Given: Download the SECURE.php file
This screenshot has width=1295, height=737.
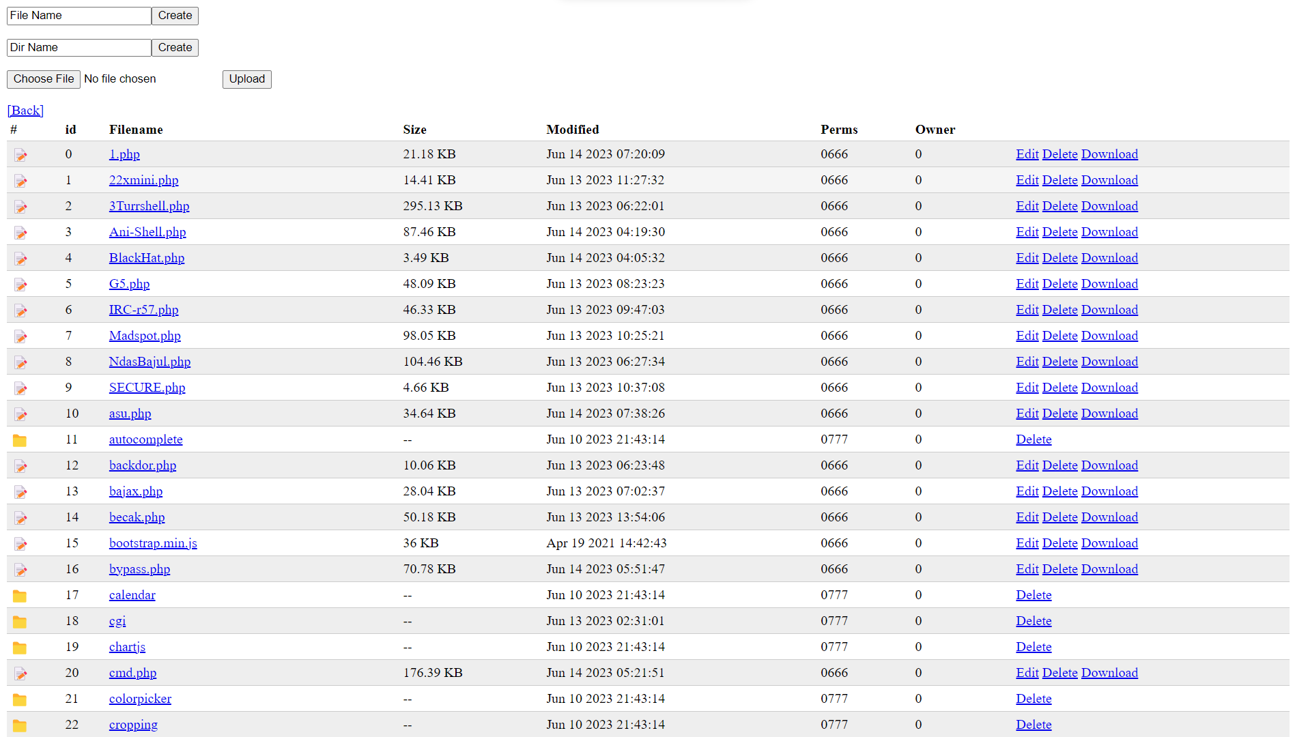Looking at the screenshot, I should (1109, 388).
